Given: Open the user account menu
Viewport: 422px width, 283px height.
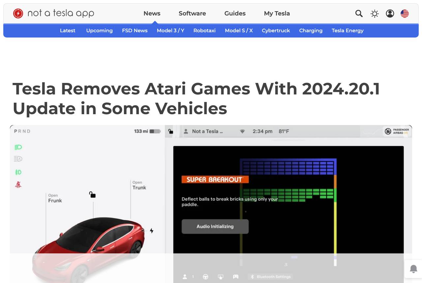Looking at the screenshot, I should tap(390, 13).
